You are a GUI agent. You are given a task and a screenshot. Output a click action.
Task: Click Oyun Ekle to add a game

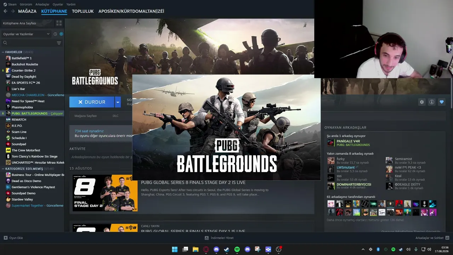pos(13,238)
